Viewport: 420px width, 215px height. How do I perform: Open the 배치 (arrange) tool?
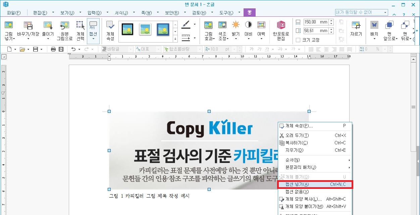[374, 31]
